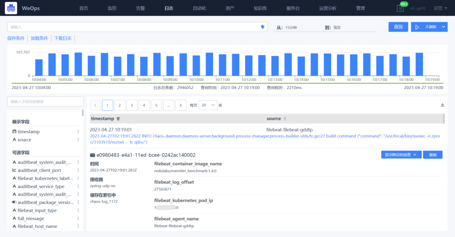Viewport: 455px width, 237px height.
Task: Open three-dot menu for filebeat_input_type
Action: pyautogui.click(x=78, y=210)
